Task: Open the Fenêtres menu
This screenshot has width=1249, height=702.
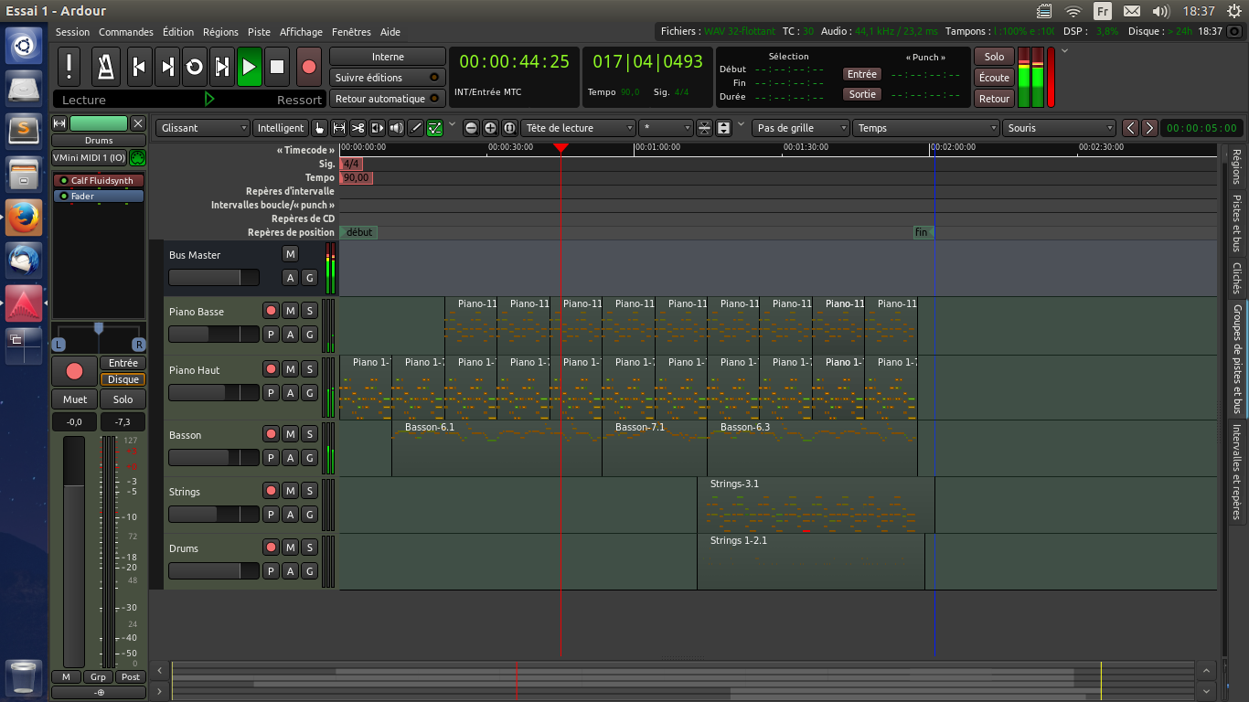Action: coord(351,32)
